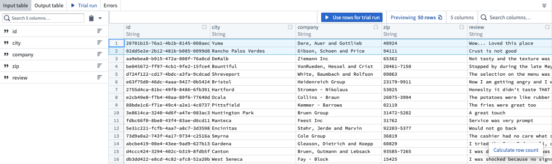Click the stats bars icon for id

pyautogui.click(x=100, y=31)
